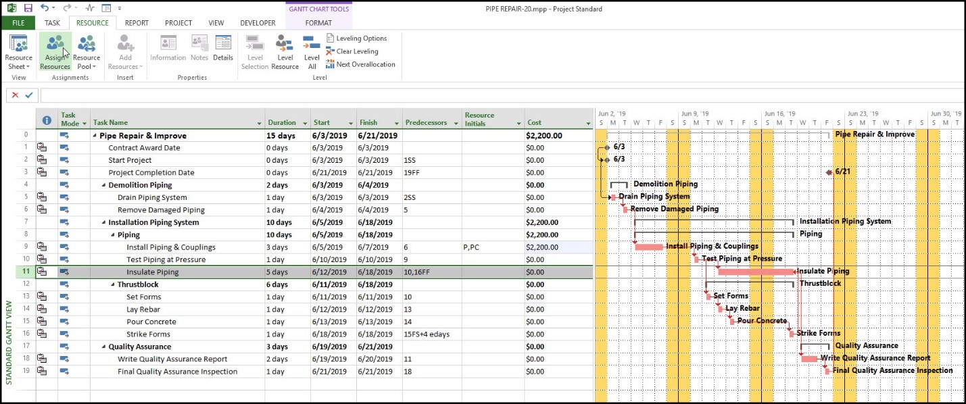Click the Level Resource icon

pos(285,53)
